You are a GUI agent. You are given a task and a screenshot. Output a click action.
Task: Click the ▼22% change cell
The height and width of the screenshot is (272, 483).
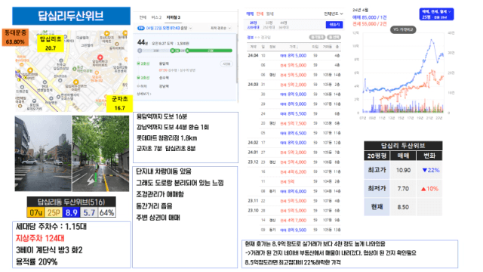pyautogui.click(x=429, y=170)
